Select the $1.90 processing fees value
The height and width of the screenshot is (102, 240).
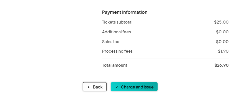tap(223, 51)
